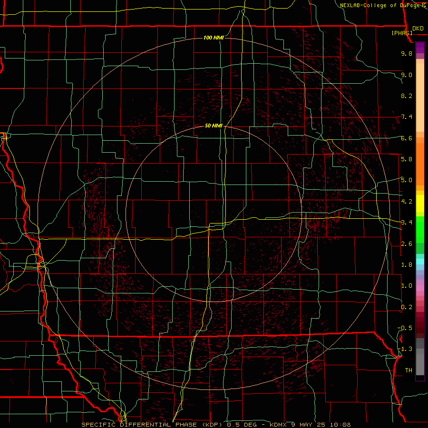
Task: Pick the bright green swatch on the color scale
Action: click(x=420, y=229)
